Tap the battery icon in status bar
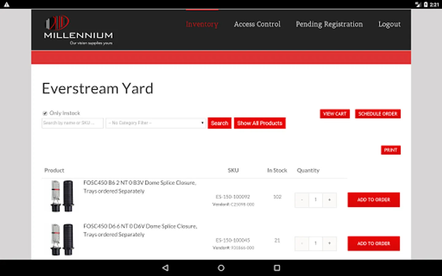This screenshot has width=442, height=276. 426,4
